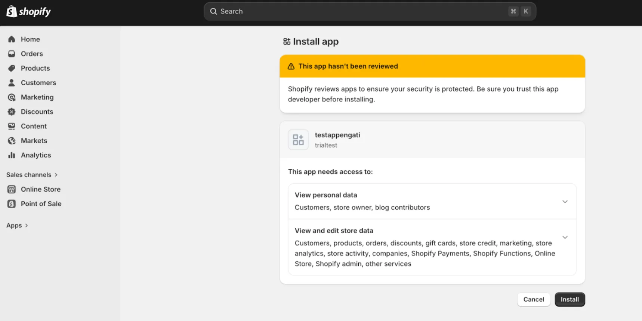Open Marketing in the sidebar
Viewport: 642px width, 321px height.
coord(37,97)
